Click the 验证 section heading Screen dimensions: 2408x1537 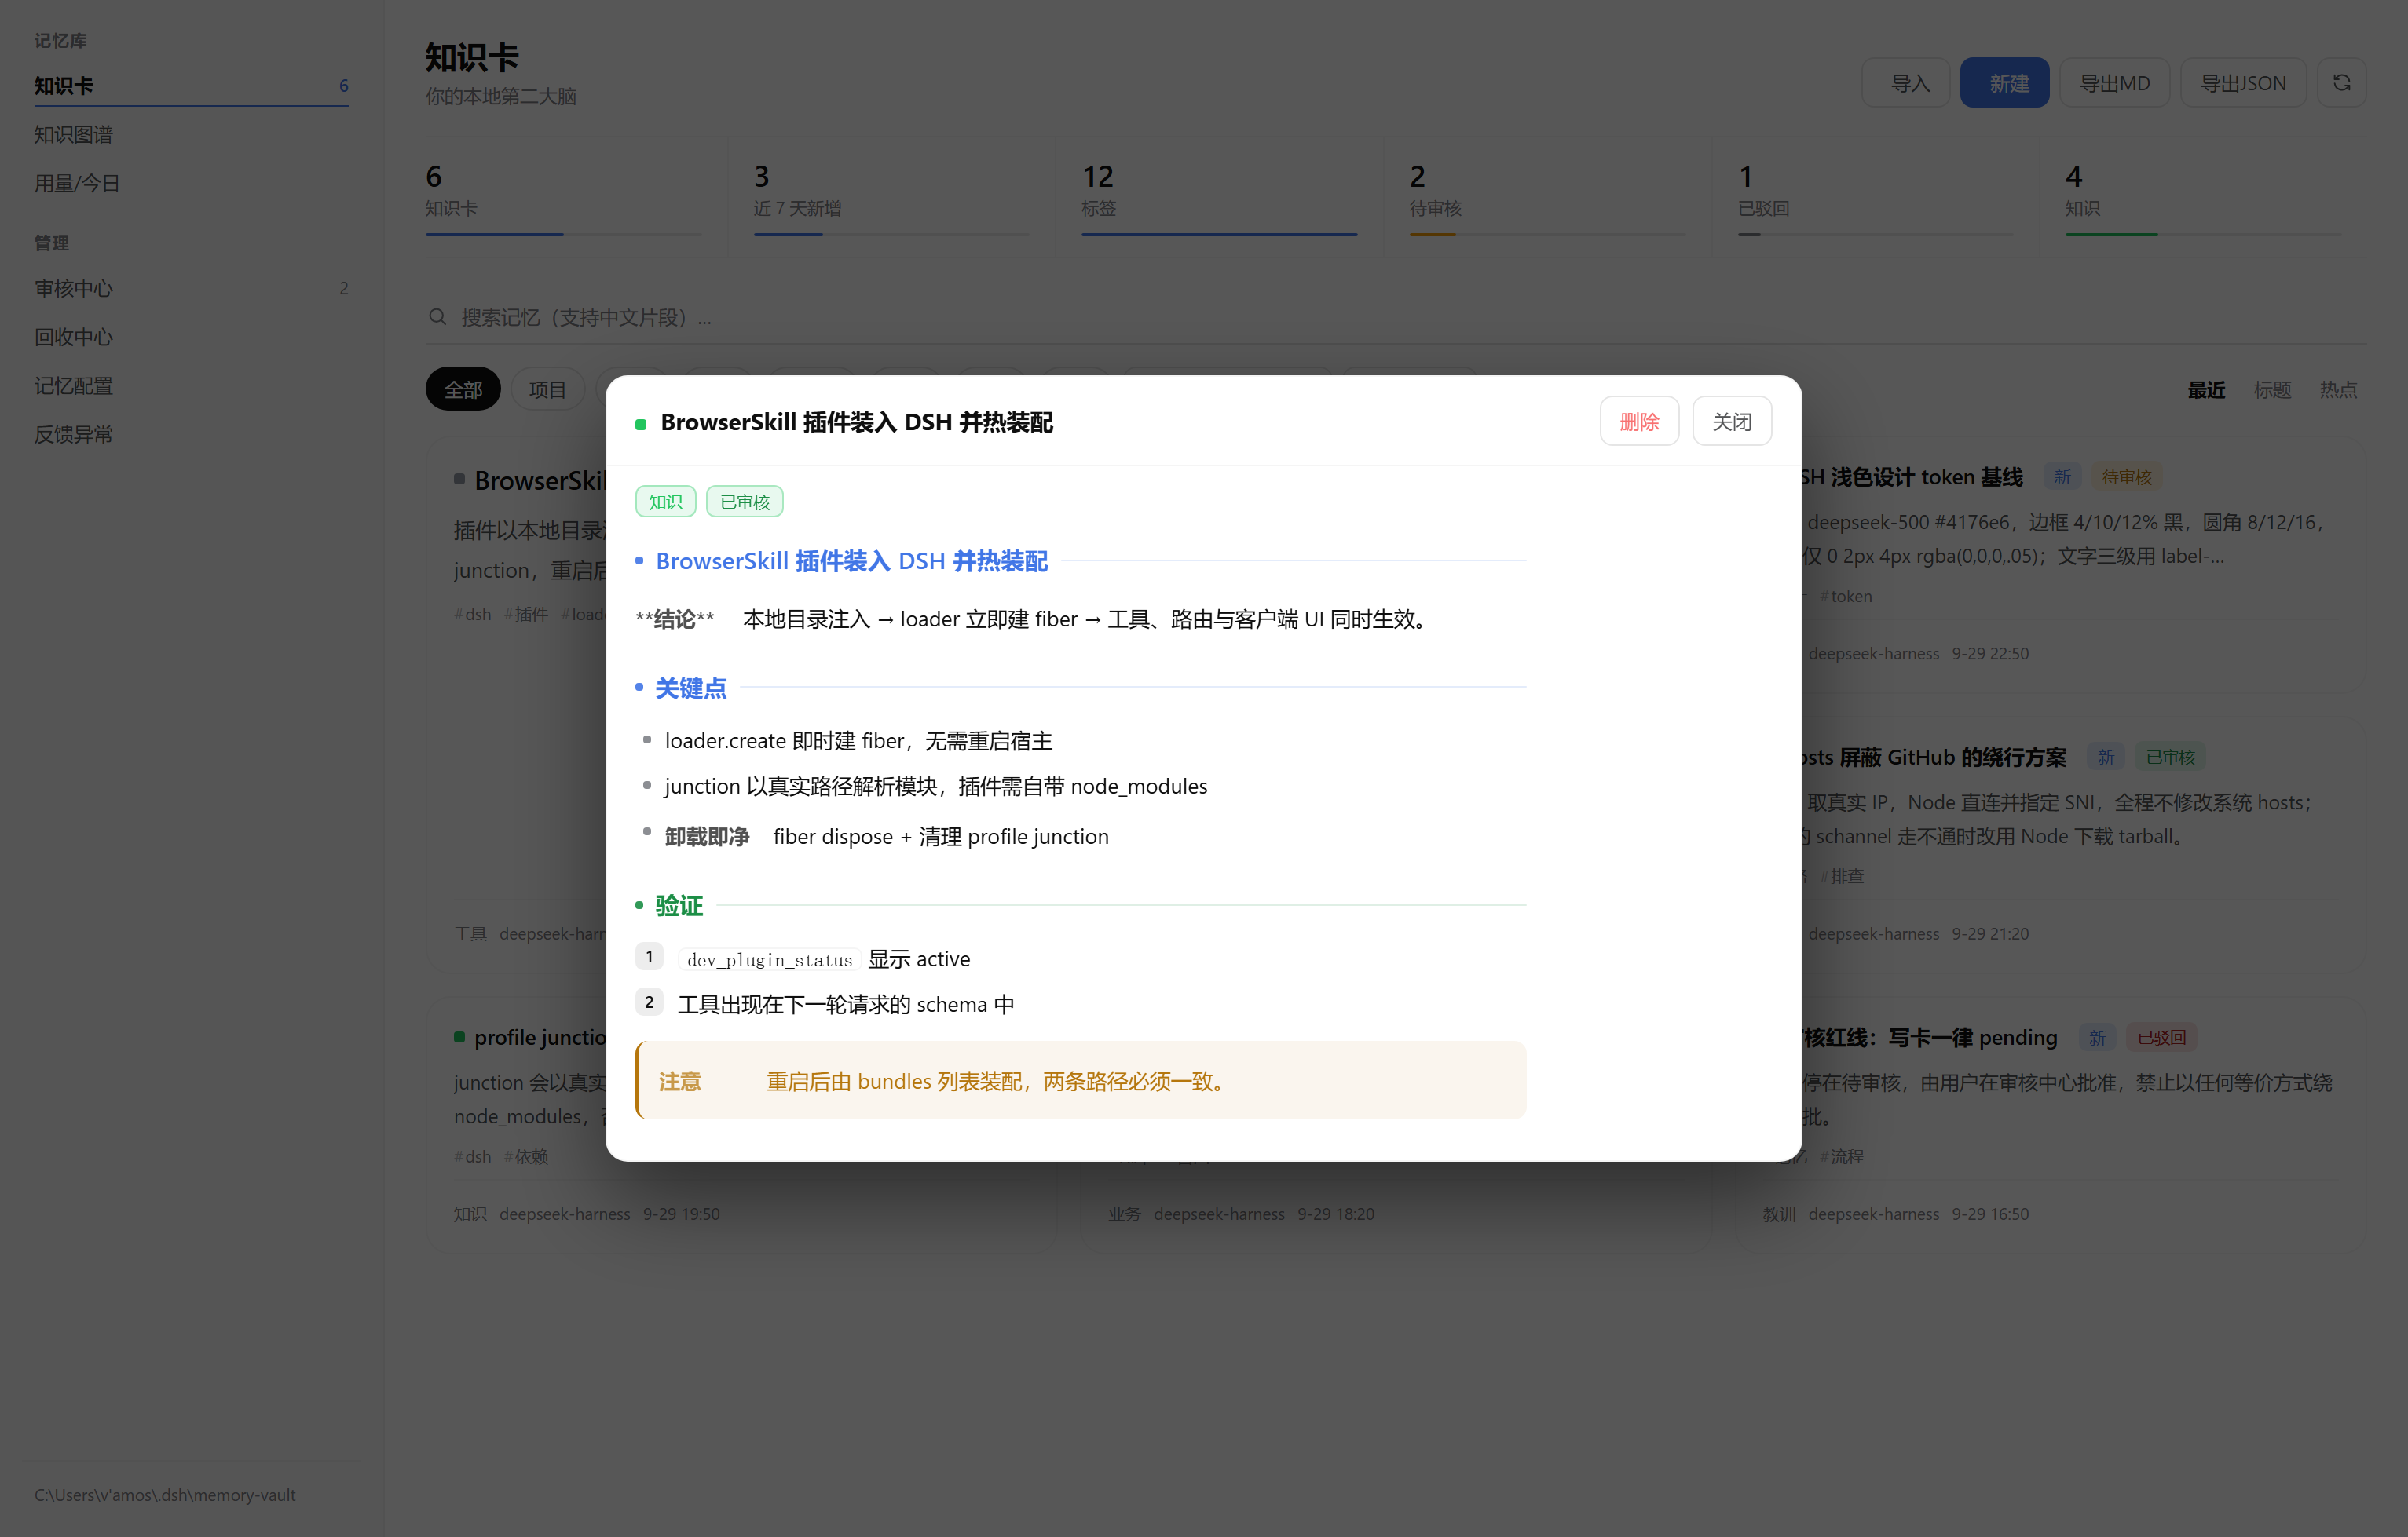click(679, 907)
